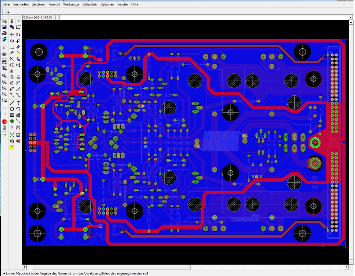Click the traffic light Go icon
Image resolution: width=355 pixels, height=276 pixels.
tap(4, 128)
